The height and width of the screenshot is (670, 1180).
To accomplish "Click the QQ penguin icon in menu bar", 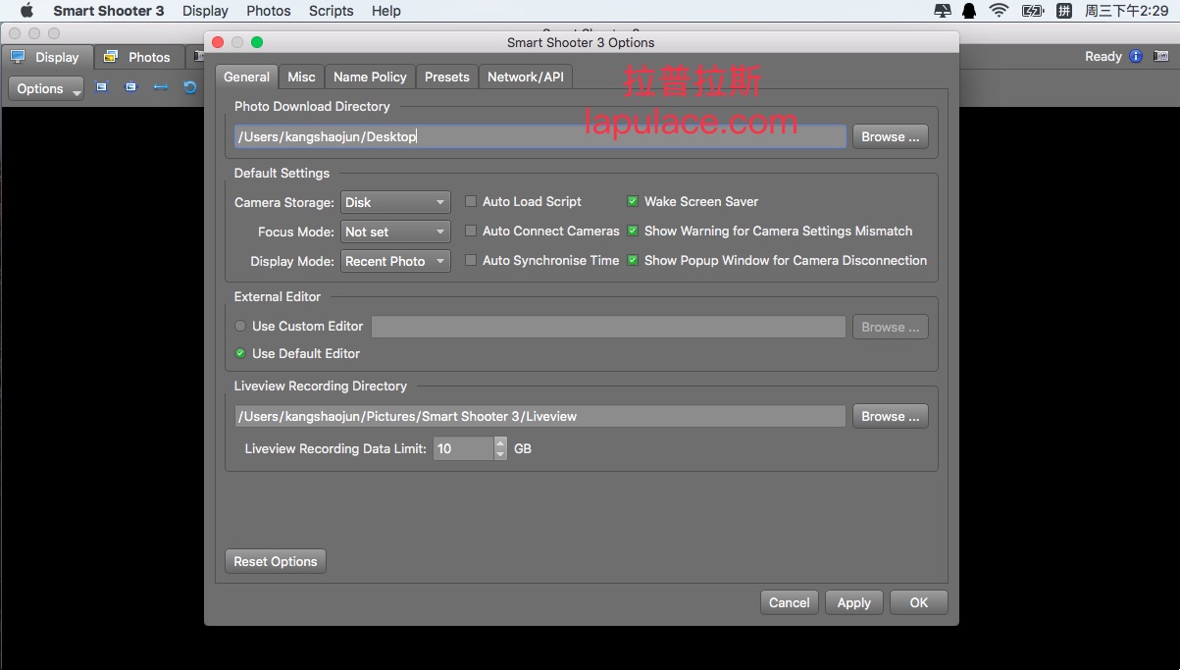I will (969, 11).
